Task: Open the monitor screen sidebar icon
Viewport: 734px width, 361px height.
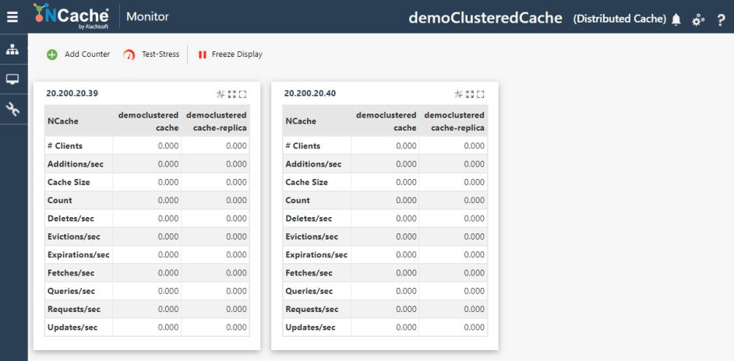Action: (12, 79)
